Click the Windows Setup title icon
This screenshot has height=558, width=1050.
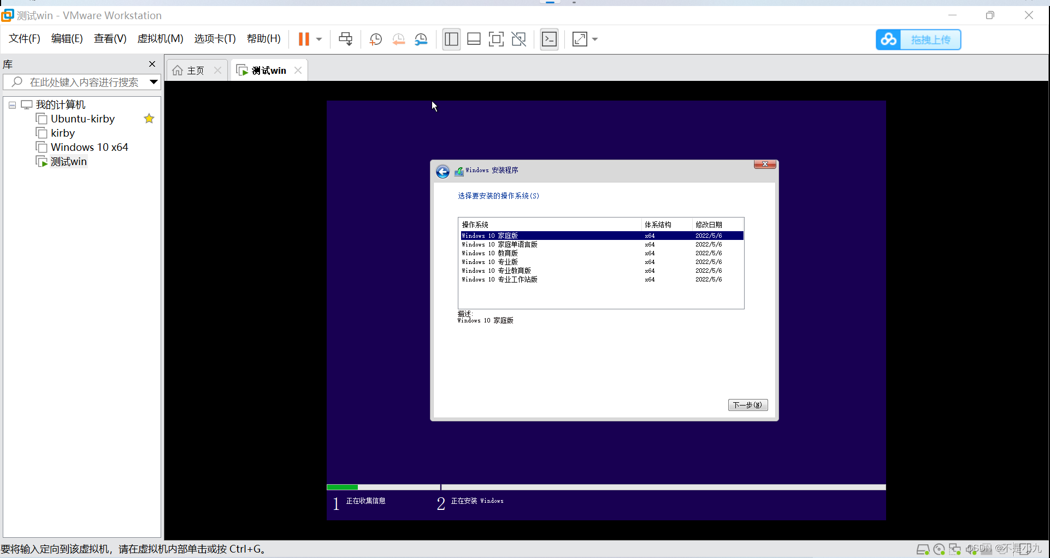point(459,171)
